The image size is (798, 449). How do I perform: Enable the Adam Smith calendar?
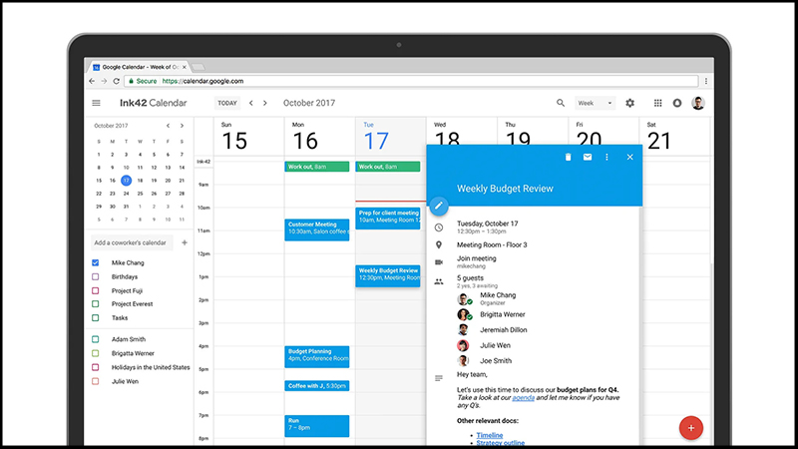(95, 339)
